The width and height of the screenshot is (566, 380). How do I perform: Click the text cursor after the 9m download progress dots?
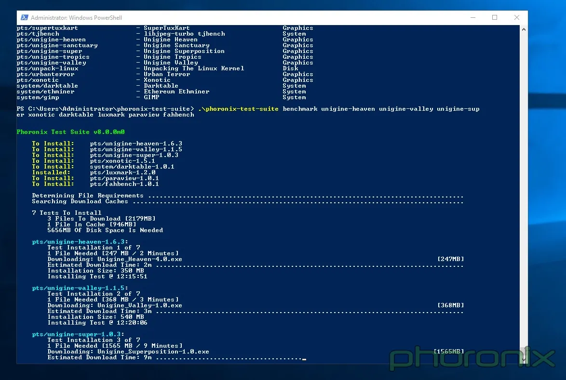click(x=304, y=358)
